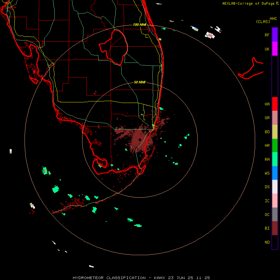Screen dimensions: 280x280
Task: Click the GR salmon legend swatch
Action: pos(275,118)
